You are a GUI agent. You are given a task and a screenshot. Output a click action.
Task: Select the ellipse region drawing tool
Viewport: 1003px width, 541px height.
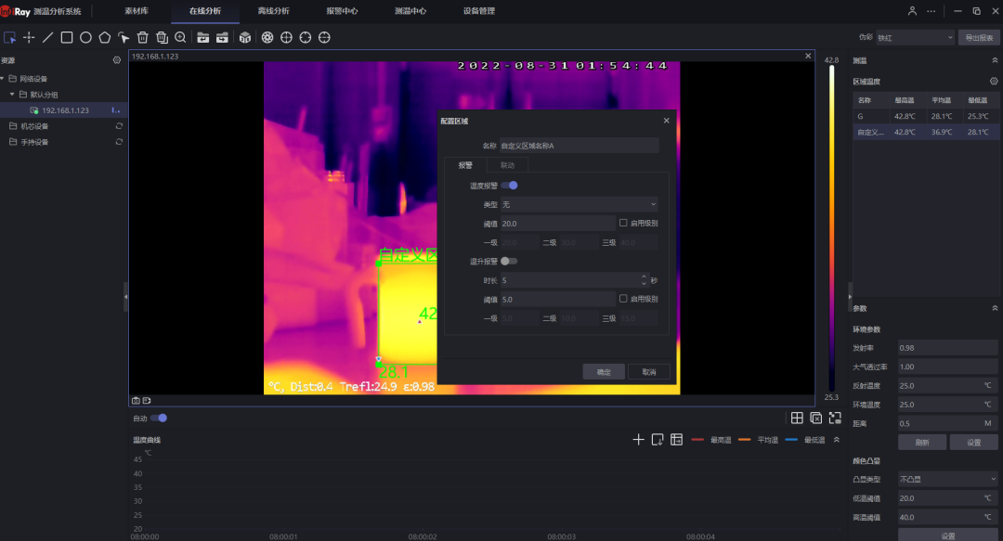pyautogui.click(x=85, y=37)
